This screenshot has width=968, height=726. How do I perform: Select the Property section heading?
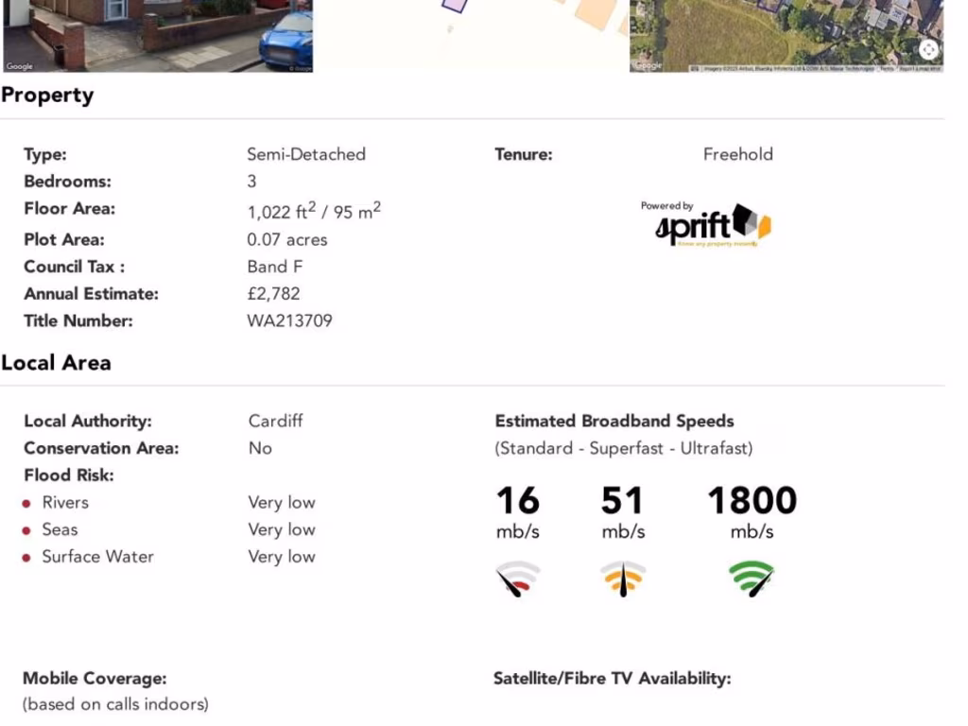tap(47, 95)
